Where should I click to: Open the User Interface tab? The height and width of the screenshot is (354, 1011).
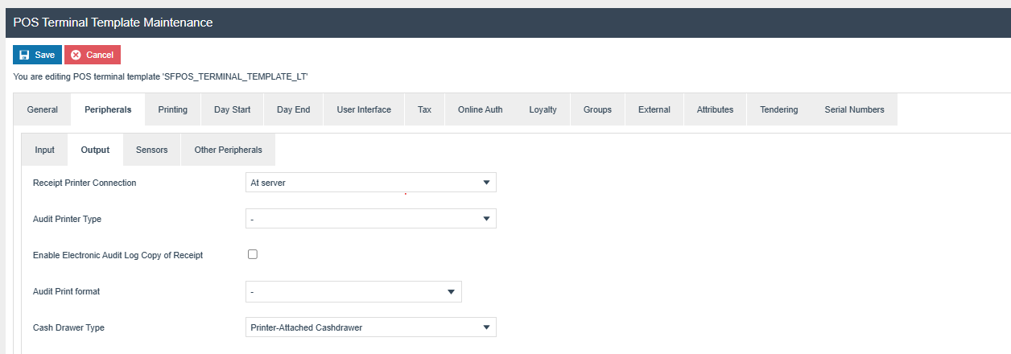(x=364, y=109)
